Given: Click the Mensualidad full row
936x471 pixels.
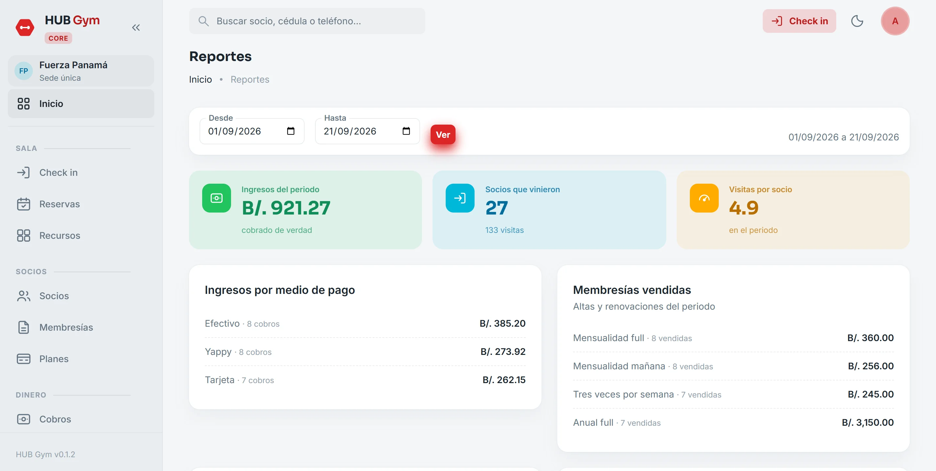Looking at the screenshot, I should [733, 338].
